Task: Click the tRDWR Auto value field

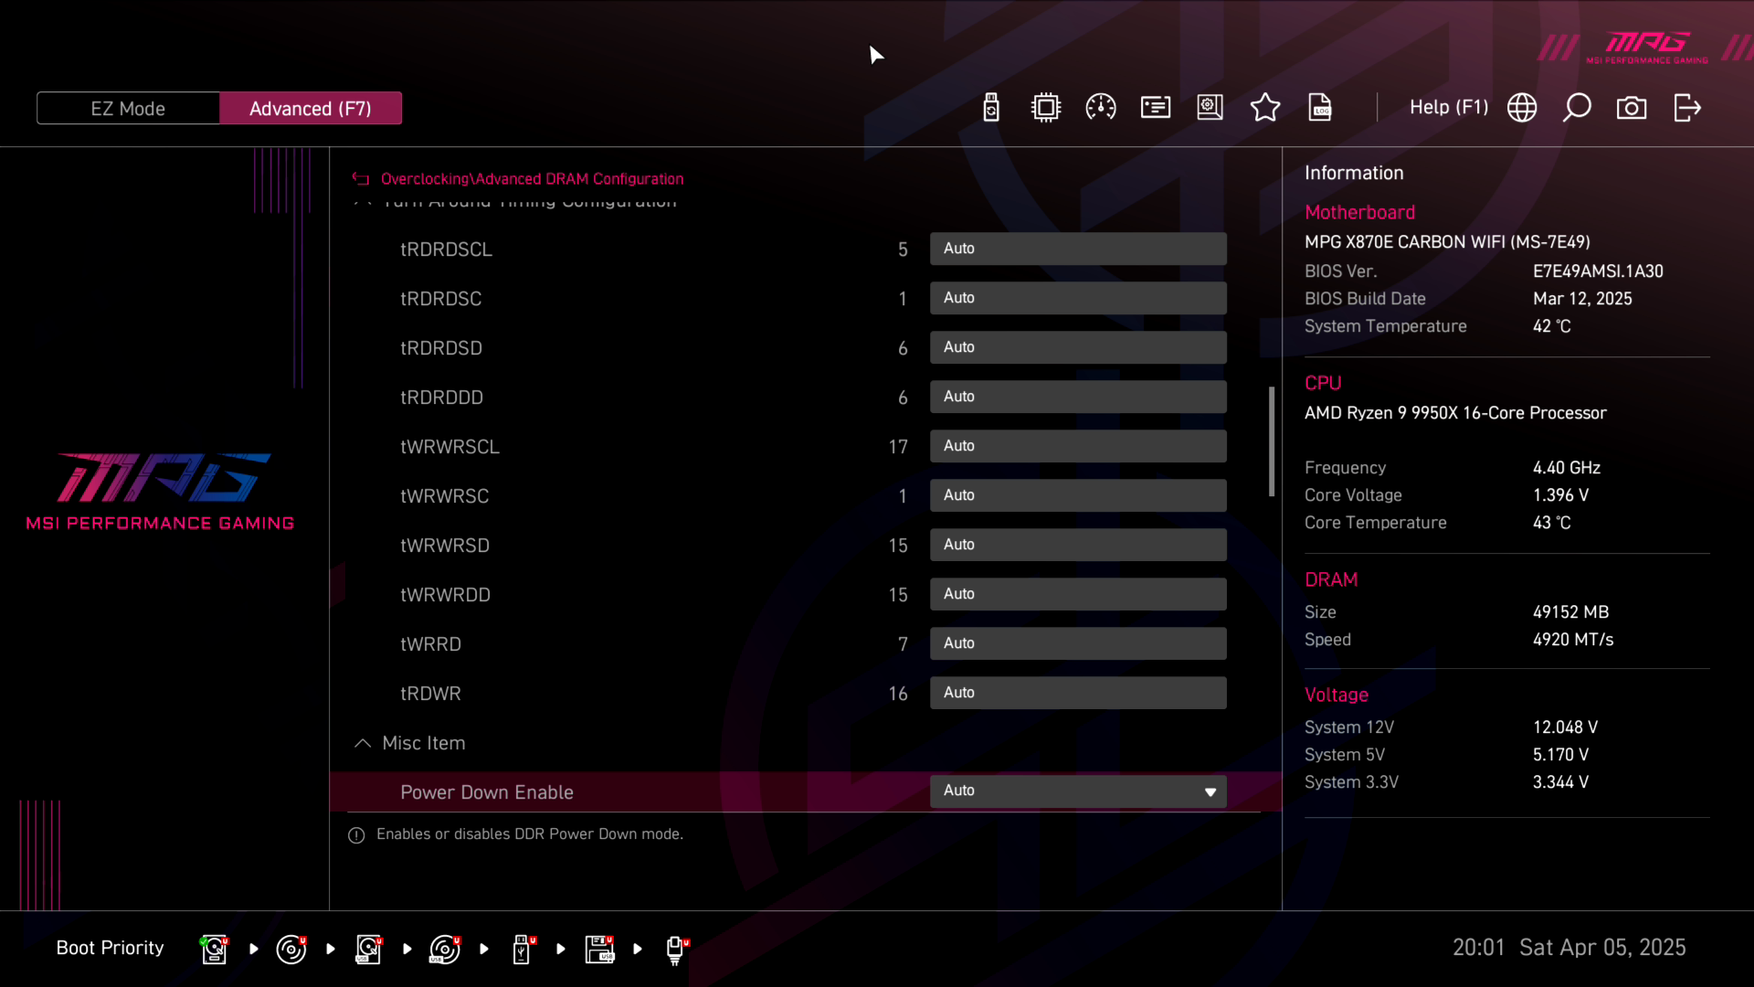Action: tap(1078, 693)
